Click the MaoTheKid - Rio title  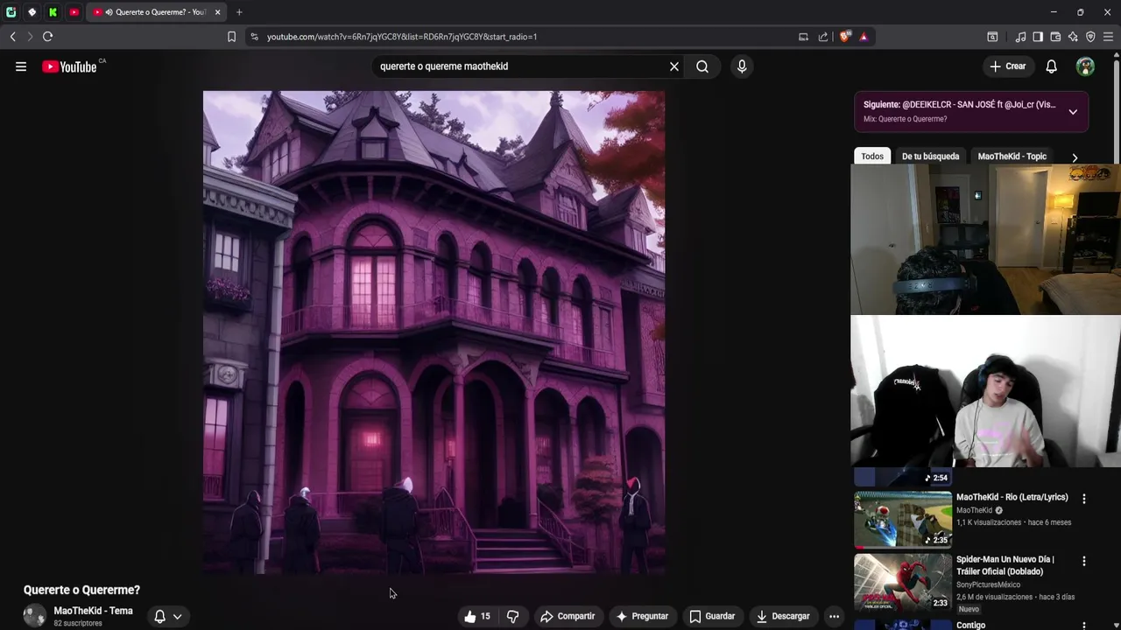(1012, 497)
